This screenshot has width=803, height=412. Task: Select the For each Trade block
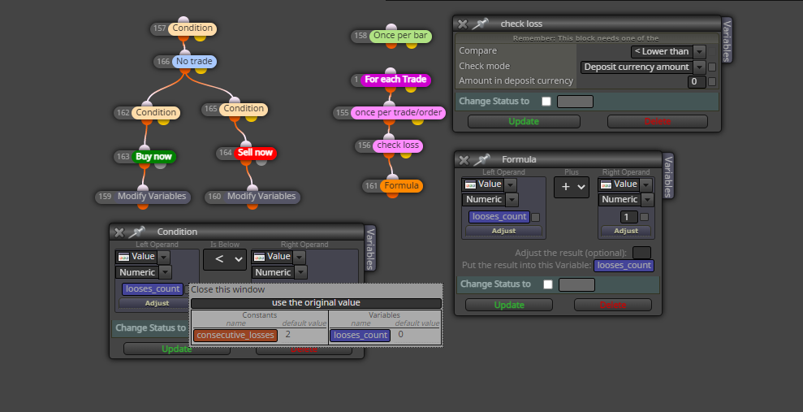(395, 80)
